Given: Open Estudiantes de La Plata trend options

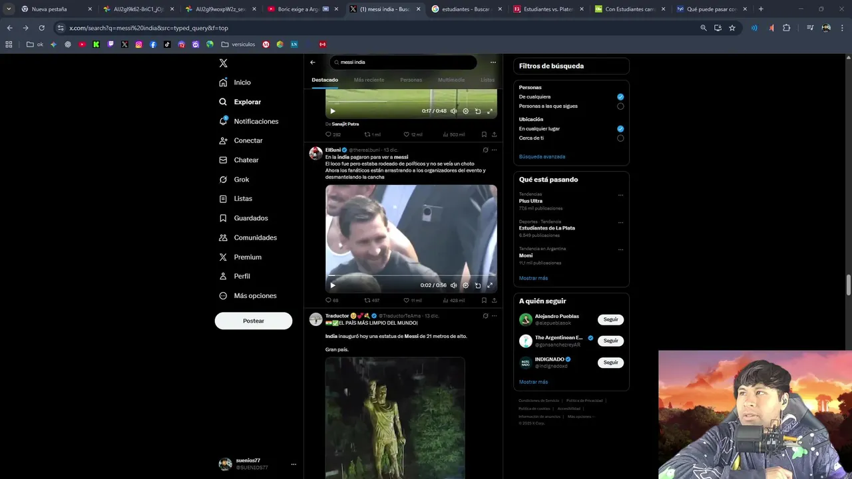Looking at the screenshot, I should (620, 223).
